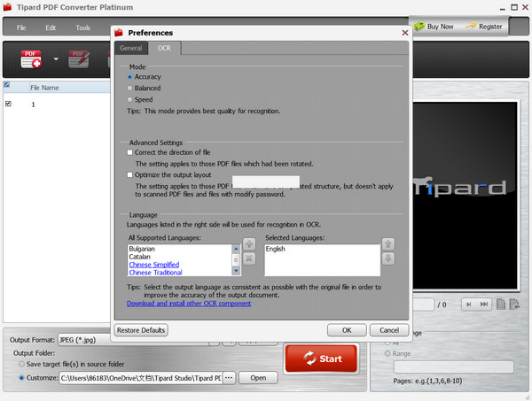Image resolution: width=532 pixels, height=401 pixels.
Task: Jump to last page in preview
Action: [484, 305]
